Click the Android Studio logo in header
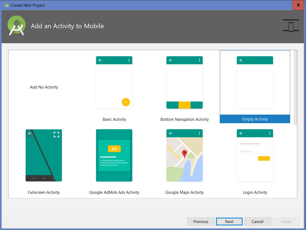This screenshot has height=230, width=306. pos(16,26)
